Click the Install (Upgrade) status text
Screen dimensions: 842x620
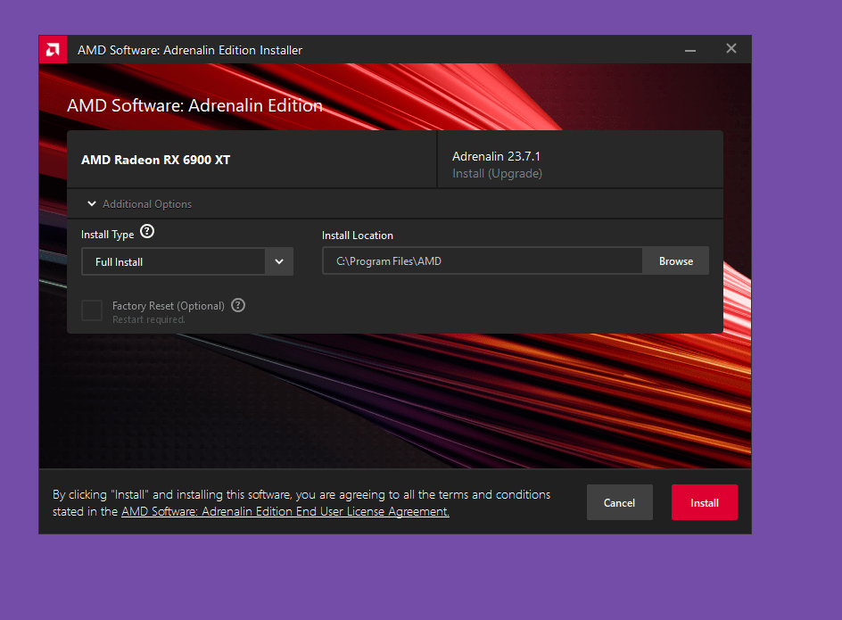coord(497,174)
